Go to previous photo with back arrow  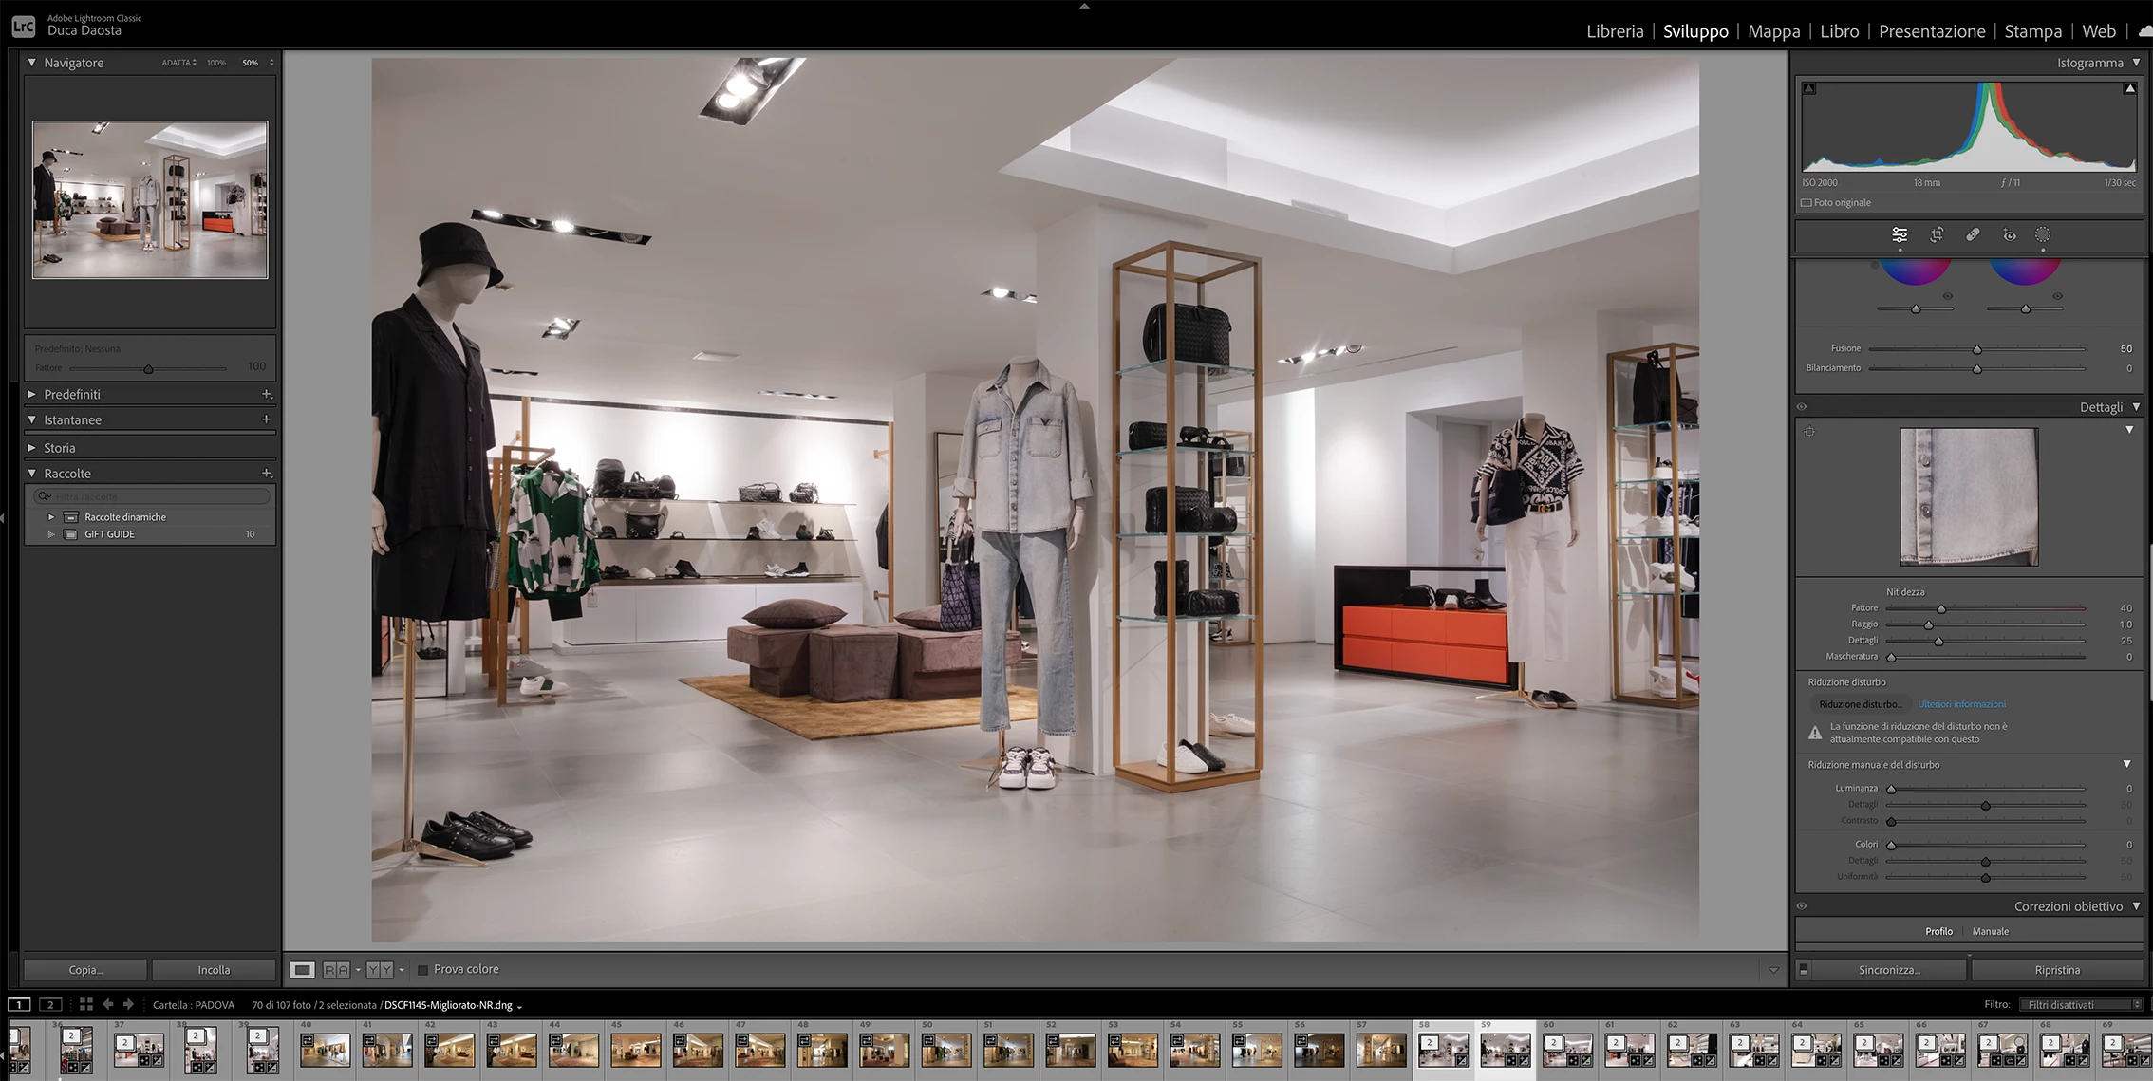(x=107, y=1004)
